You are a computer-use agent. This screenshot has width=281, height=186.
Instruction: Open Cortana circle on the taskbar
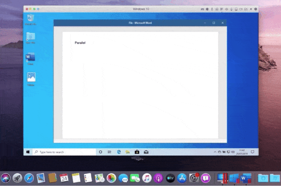(x=101, y=152)
